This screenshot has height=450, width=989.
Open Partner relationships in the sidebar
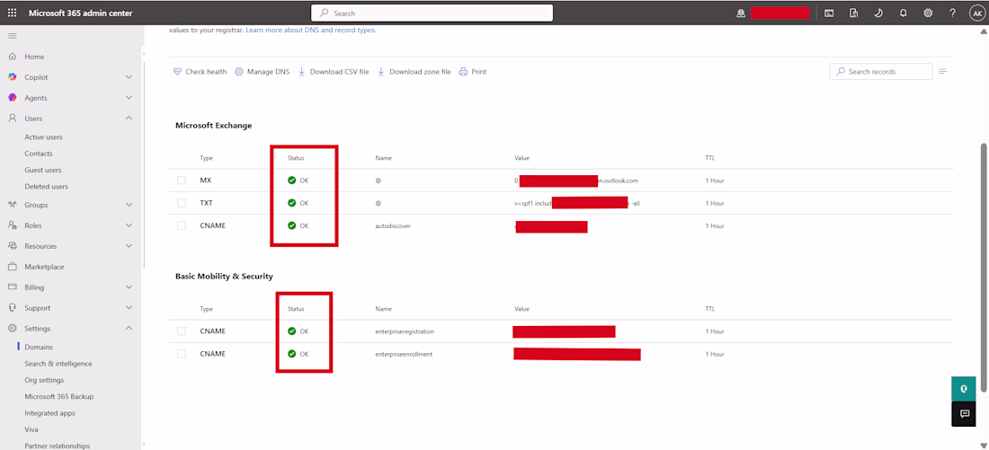coord(58,446)
